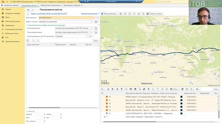222x124 pixels.
Task: Select route 7 Скания row
Action: coord(160,117)
